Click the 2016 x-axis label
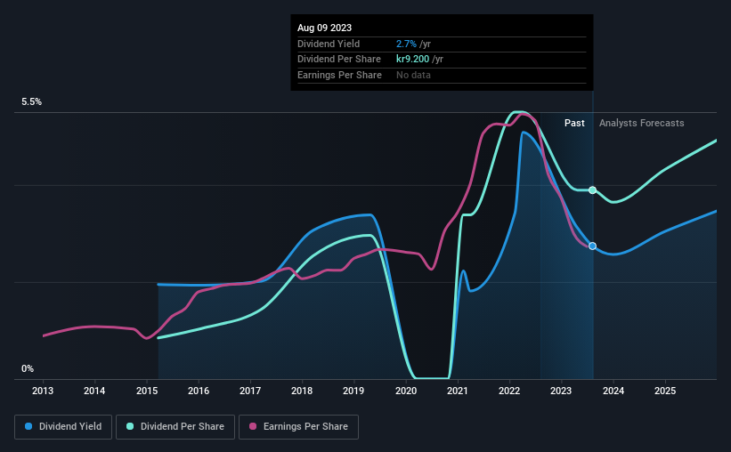The height and width of the screenshot is (452, 731). tap(199, 391)
